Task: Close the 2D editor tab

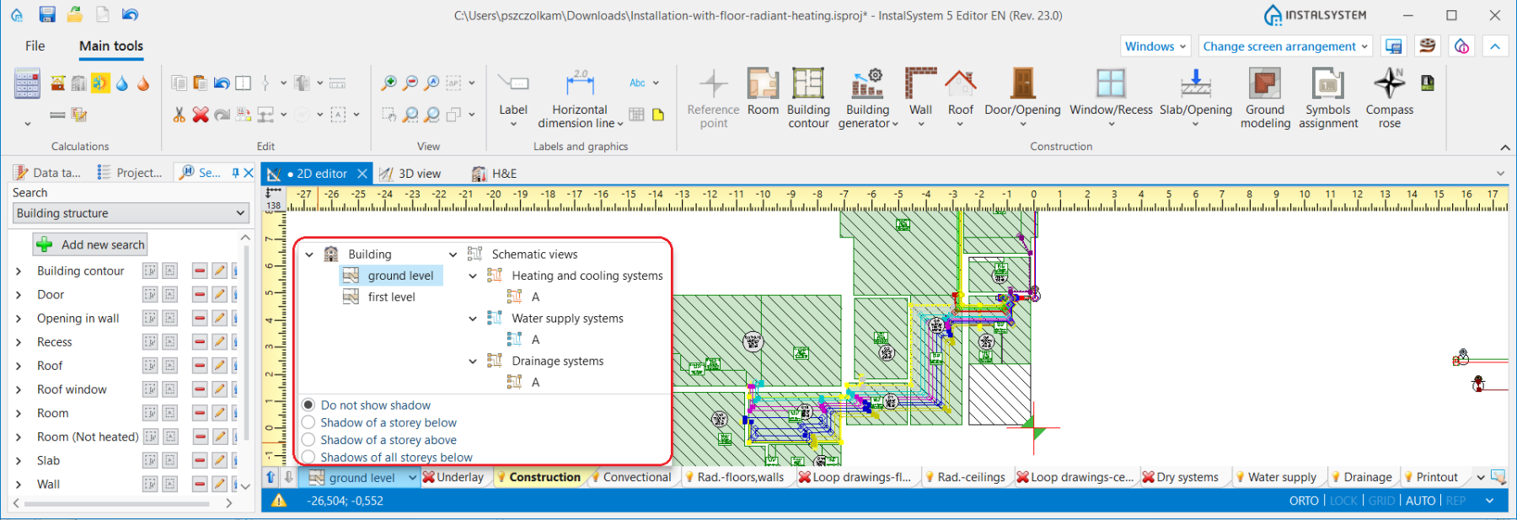Action: coord(362,174)
